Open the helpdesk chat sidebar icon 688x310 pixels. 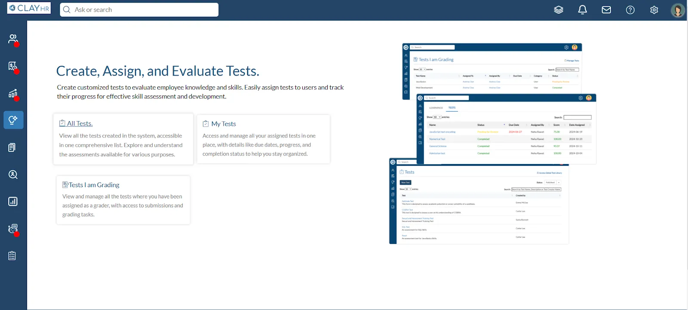coord(13,229)
